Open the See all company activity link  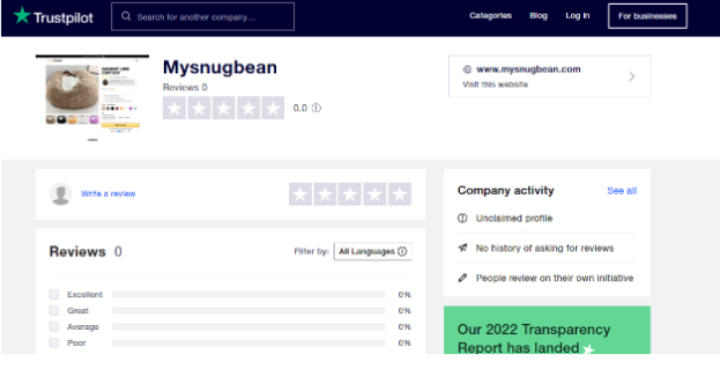coord(622,191)
